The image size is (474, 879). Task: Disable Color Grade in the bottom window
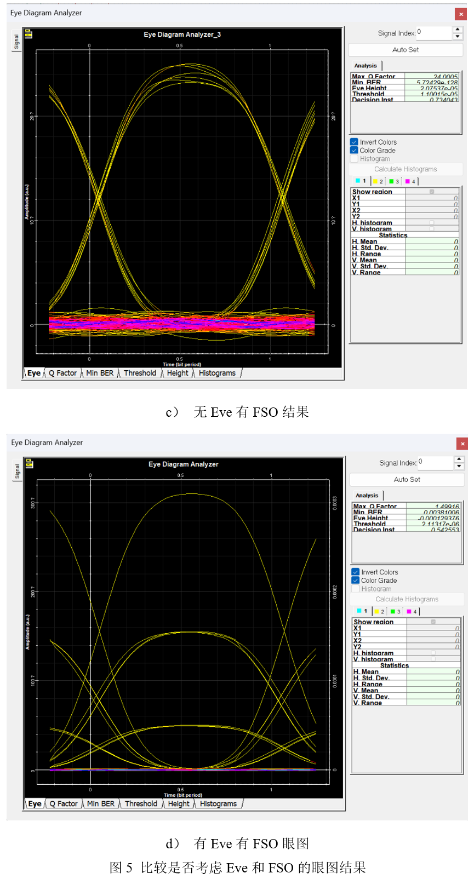(356, 581)
